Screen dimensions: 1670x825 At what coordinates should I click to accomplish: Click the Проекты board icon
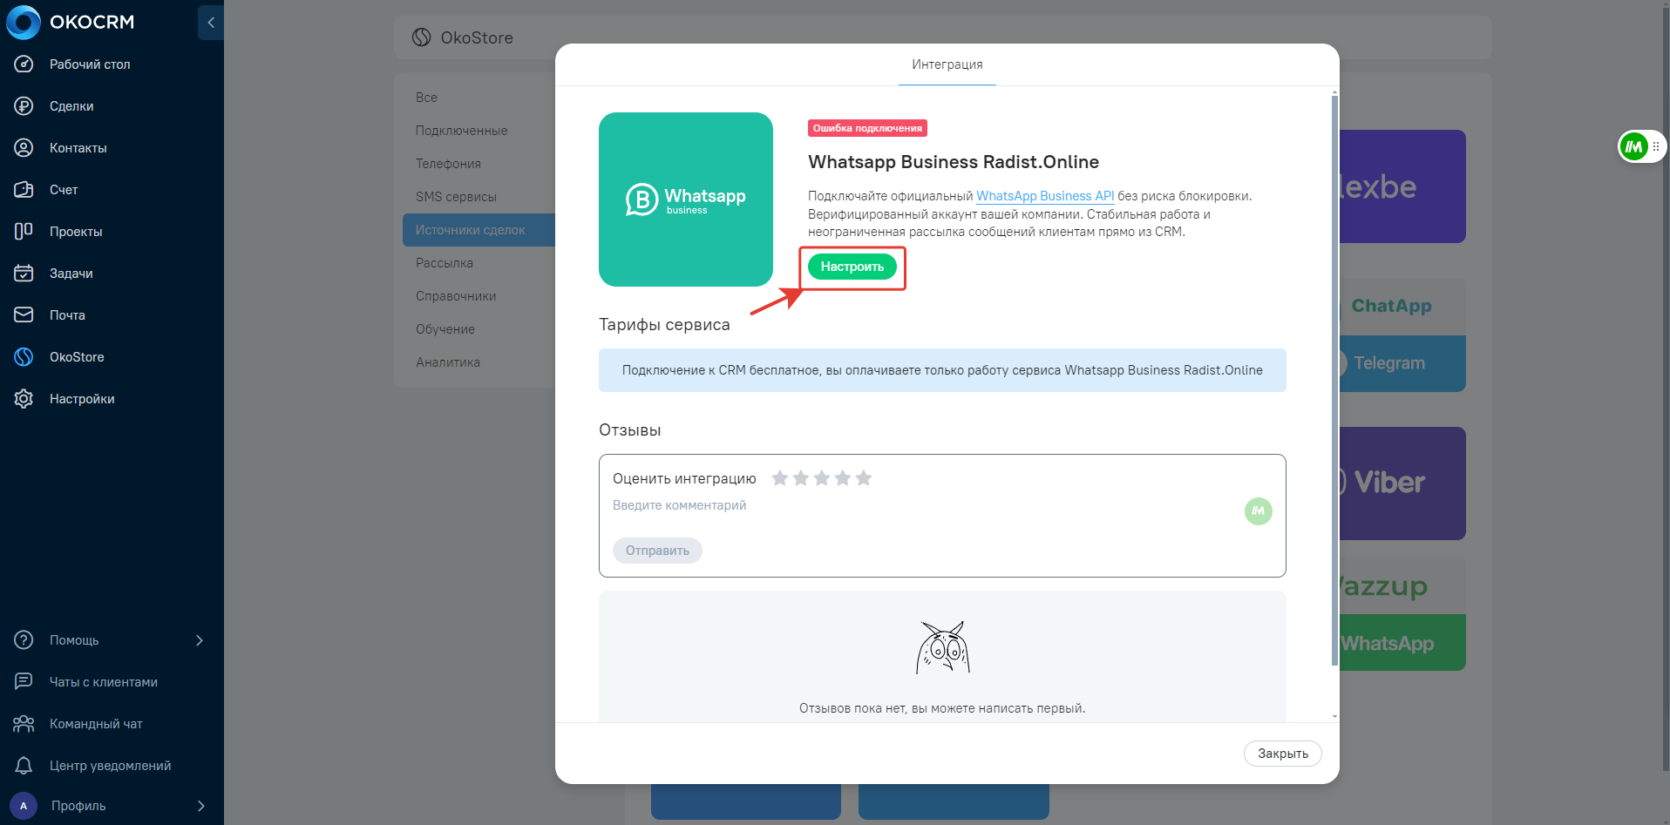click(x=24, y=232)
